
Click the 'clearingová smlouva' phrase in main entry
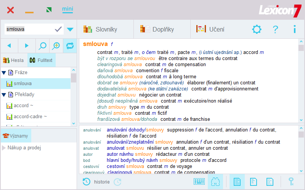pyautogui.click(x=119, y=65)
